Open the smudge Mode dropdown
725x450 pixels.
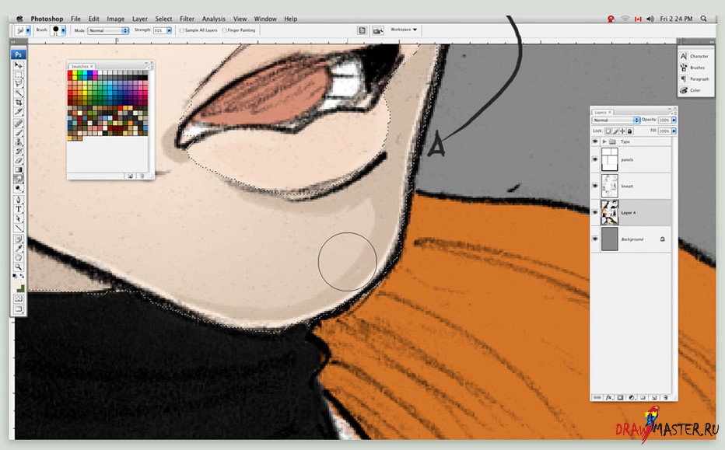[108, 30]
